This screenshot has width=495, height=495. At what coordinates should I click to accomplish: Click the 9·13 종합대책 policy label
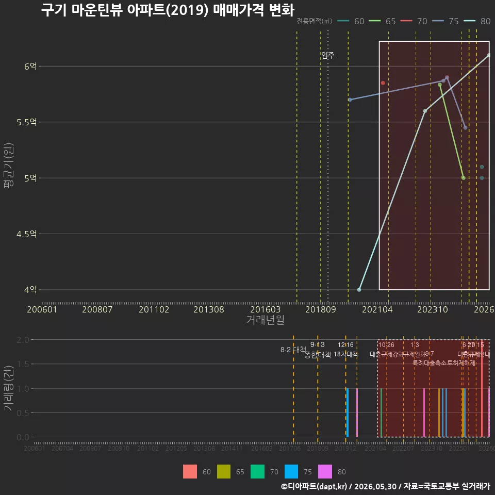(x=317, y=350)
